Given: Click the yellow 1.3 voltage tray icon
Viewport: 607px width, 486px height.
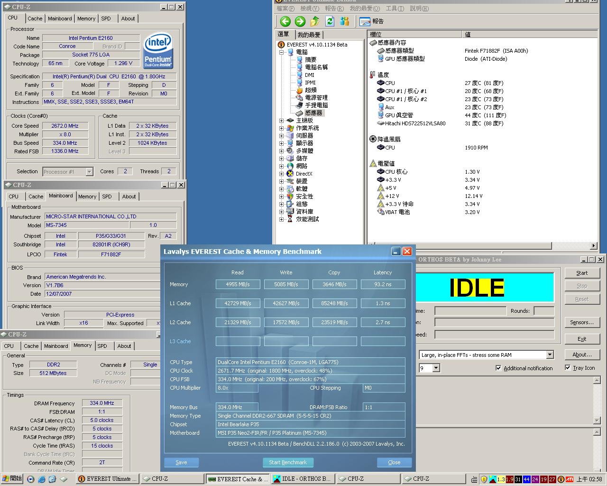Looking at the screenshot, I should click(x=501, y=479).
